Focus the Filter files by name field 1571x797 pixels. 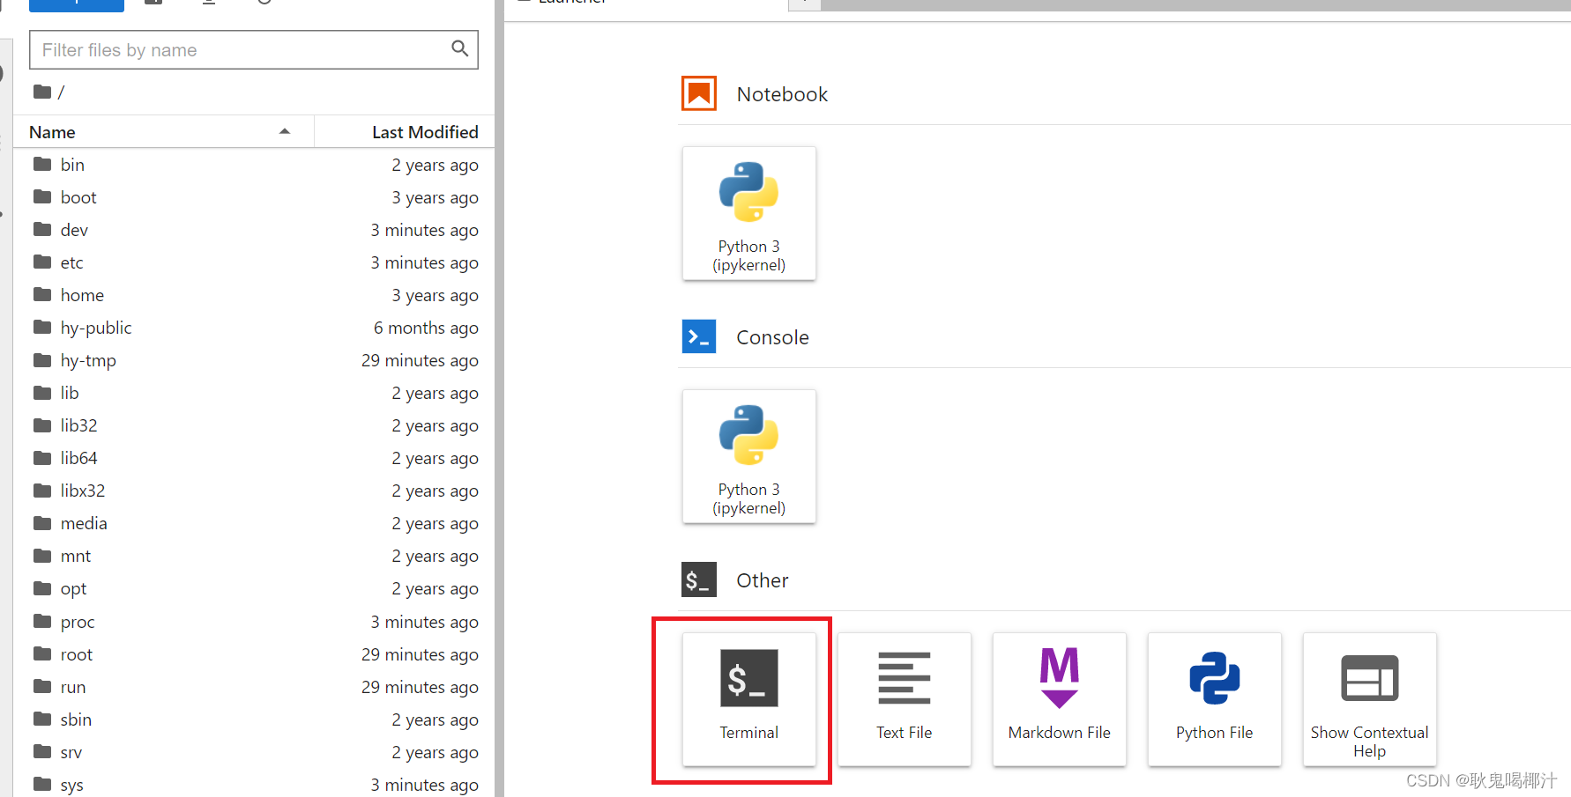(254, 50)
